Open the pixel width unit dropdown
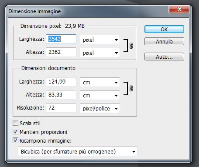The height and width of the screenshot is (167, 199). 100,40
